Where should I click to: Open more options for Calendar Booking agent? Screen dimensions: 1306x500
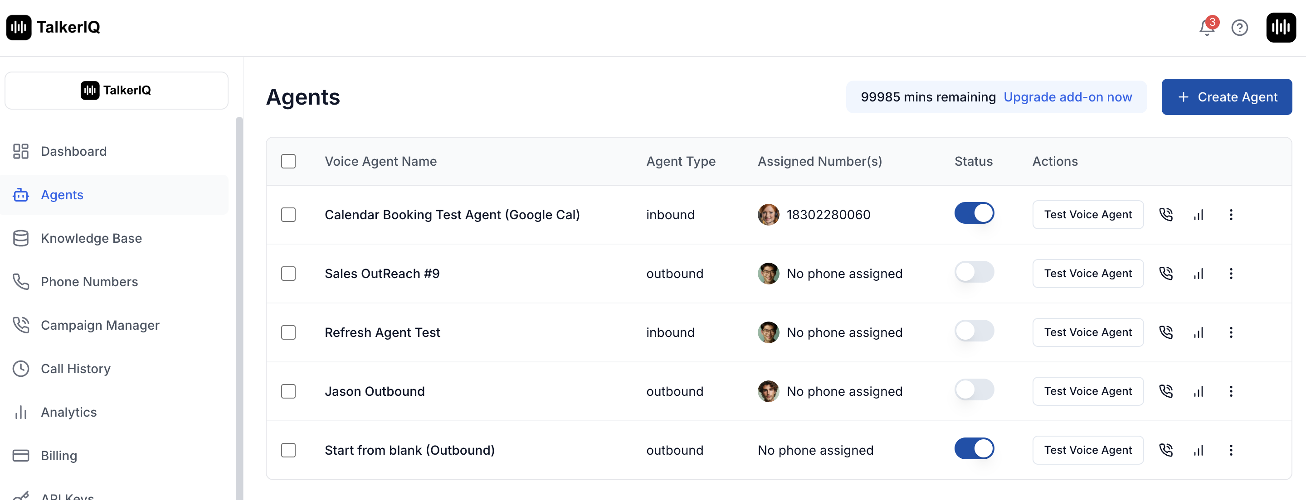(1231, 215)
